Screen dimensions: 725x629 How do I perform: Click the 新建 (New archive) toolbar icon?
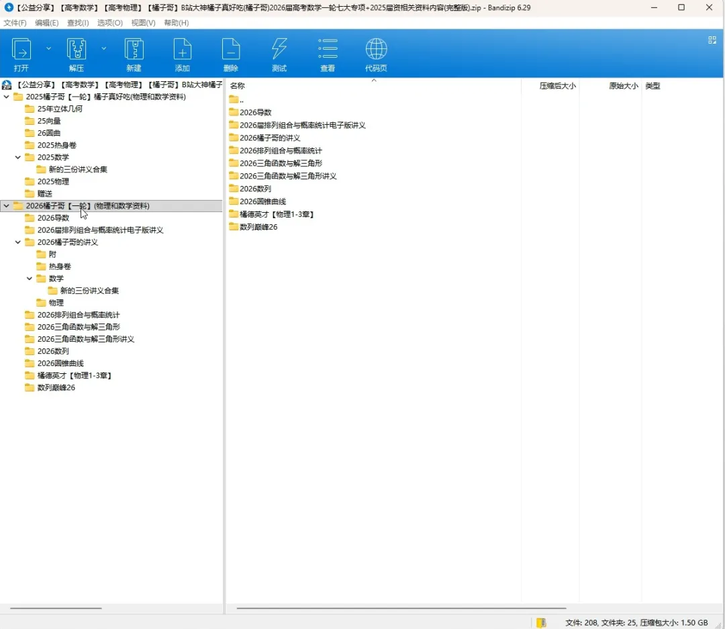[134, 50]
